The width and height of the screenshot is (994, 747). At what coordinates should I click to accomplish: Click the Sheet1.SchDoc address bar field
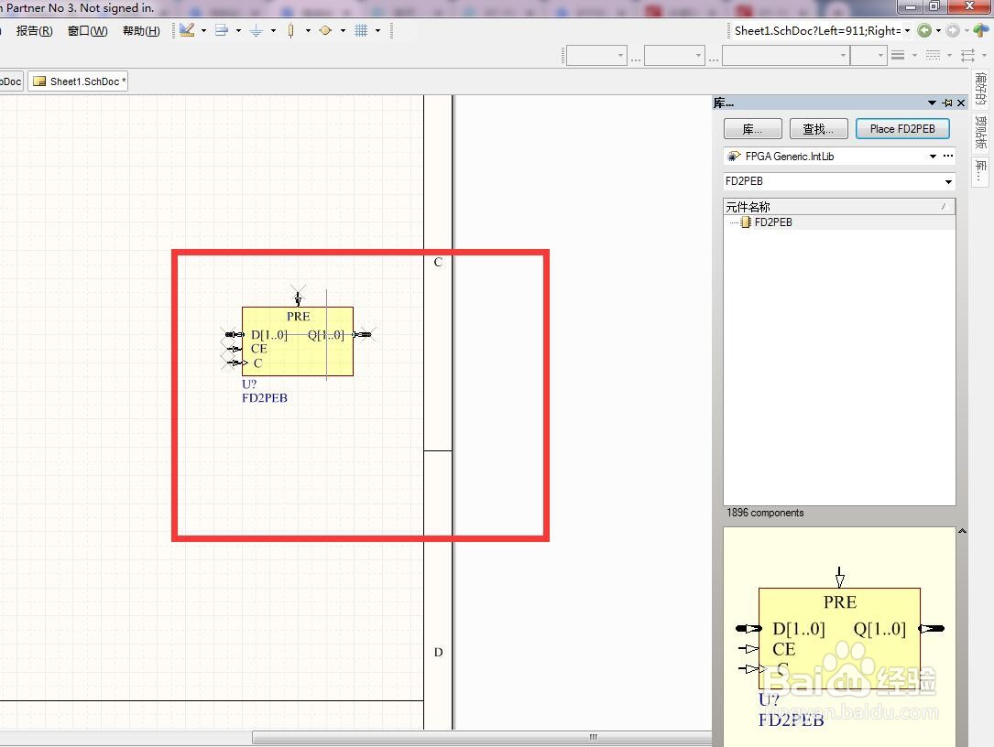pyautogui.click(x=816, y=30)
